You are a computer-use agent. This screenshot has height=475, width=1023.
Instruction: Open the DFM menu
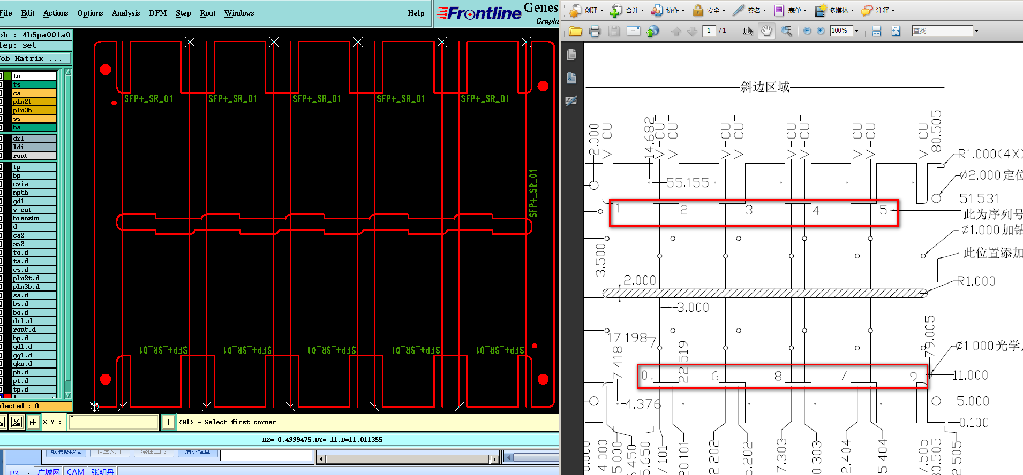point(158,13)
